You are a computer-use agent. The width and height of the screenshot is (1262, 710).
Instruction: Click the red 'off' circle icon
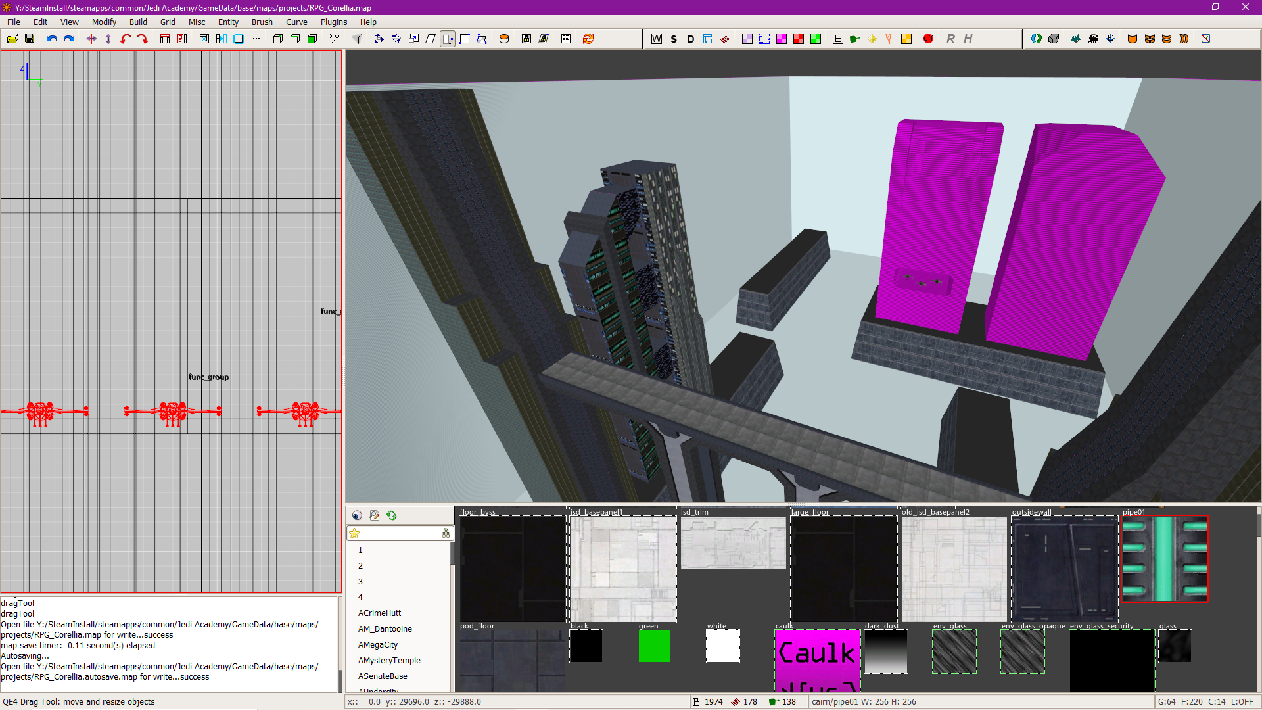[x=928, y=39]
